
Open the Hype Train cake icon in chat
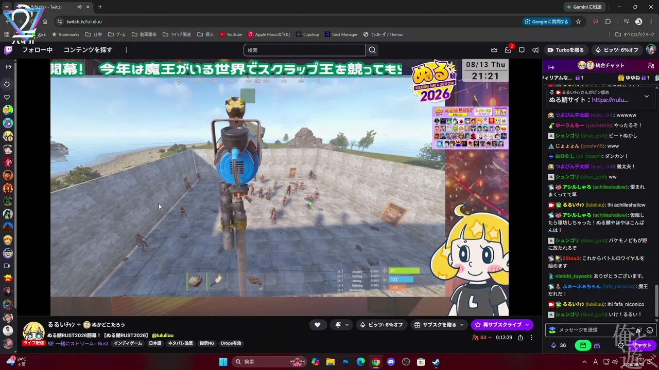597,345
